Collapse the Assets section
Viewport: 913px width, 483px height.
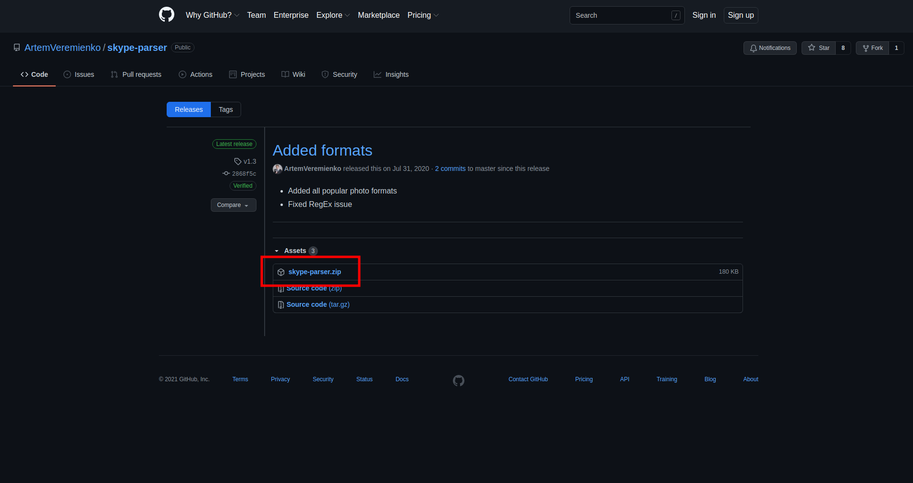[295, 251]
